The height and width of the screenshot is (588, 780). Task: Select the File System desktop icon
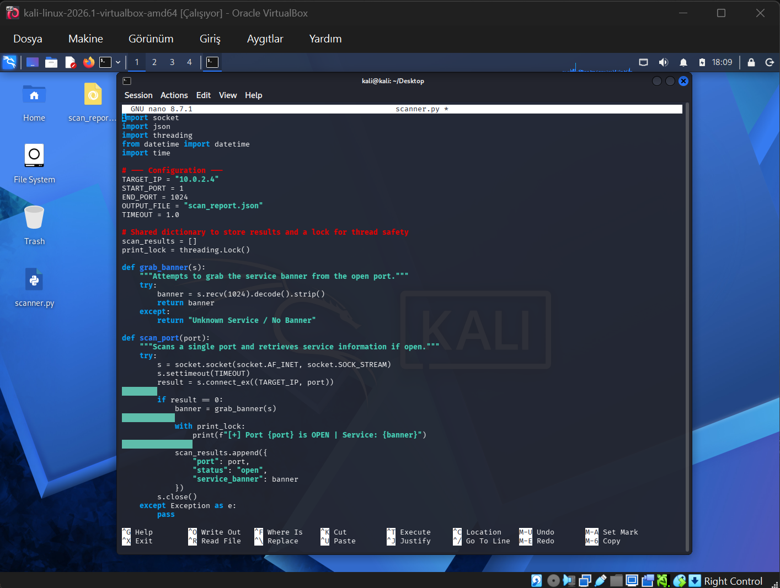tap(34, 164)
